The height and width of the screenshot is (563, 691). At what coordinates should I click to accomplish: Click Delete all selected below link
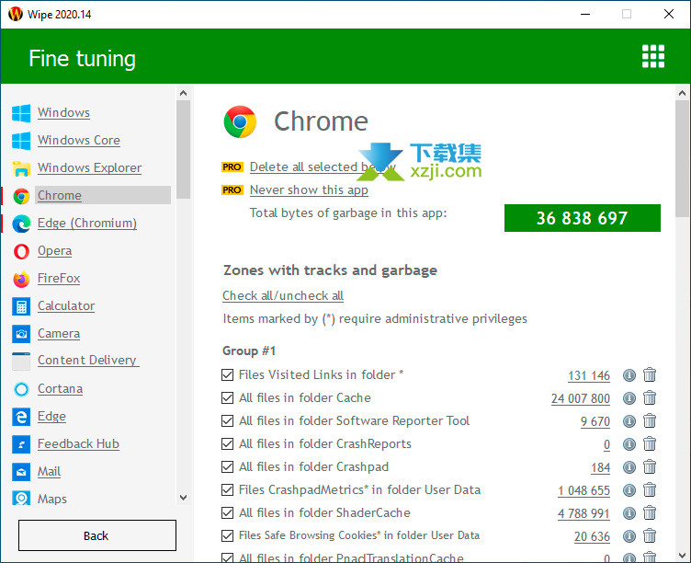point(323,167)
